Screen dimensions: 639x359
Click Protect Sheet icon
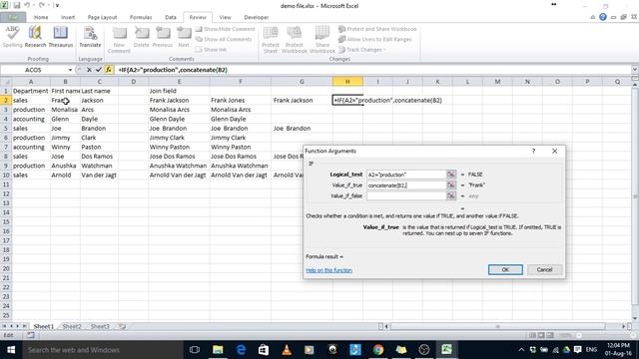271,40
